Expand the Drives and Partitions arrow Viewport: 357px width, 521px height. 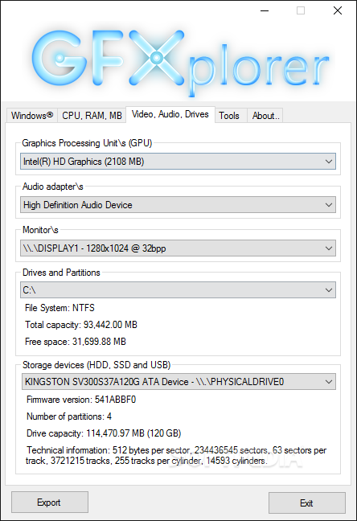(329, 290)
